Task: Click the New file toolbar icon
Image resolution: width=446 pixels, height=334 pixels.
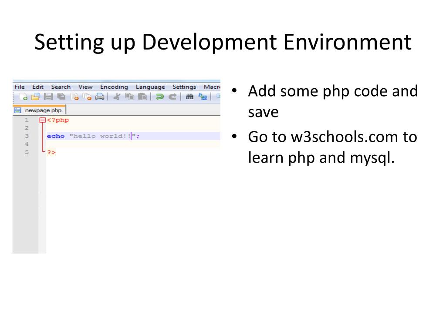Action: pyautogui.click(x=24, y=97)
